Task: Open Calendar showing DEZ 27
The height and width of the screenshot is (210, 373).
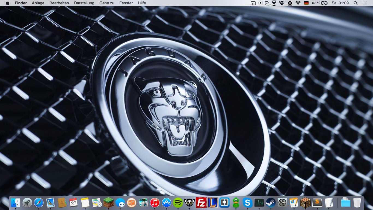Action: [x=73, y=203]
